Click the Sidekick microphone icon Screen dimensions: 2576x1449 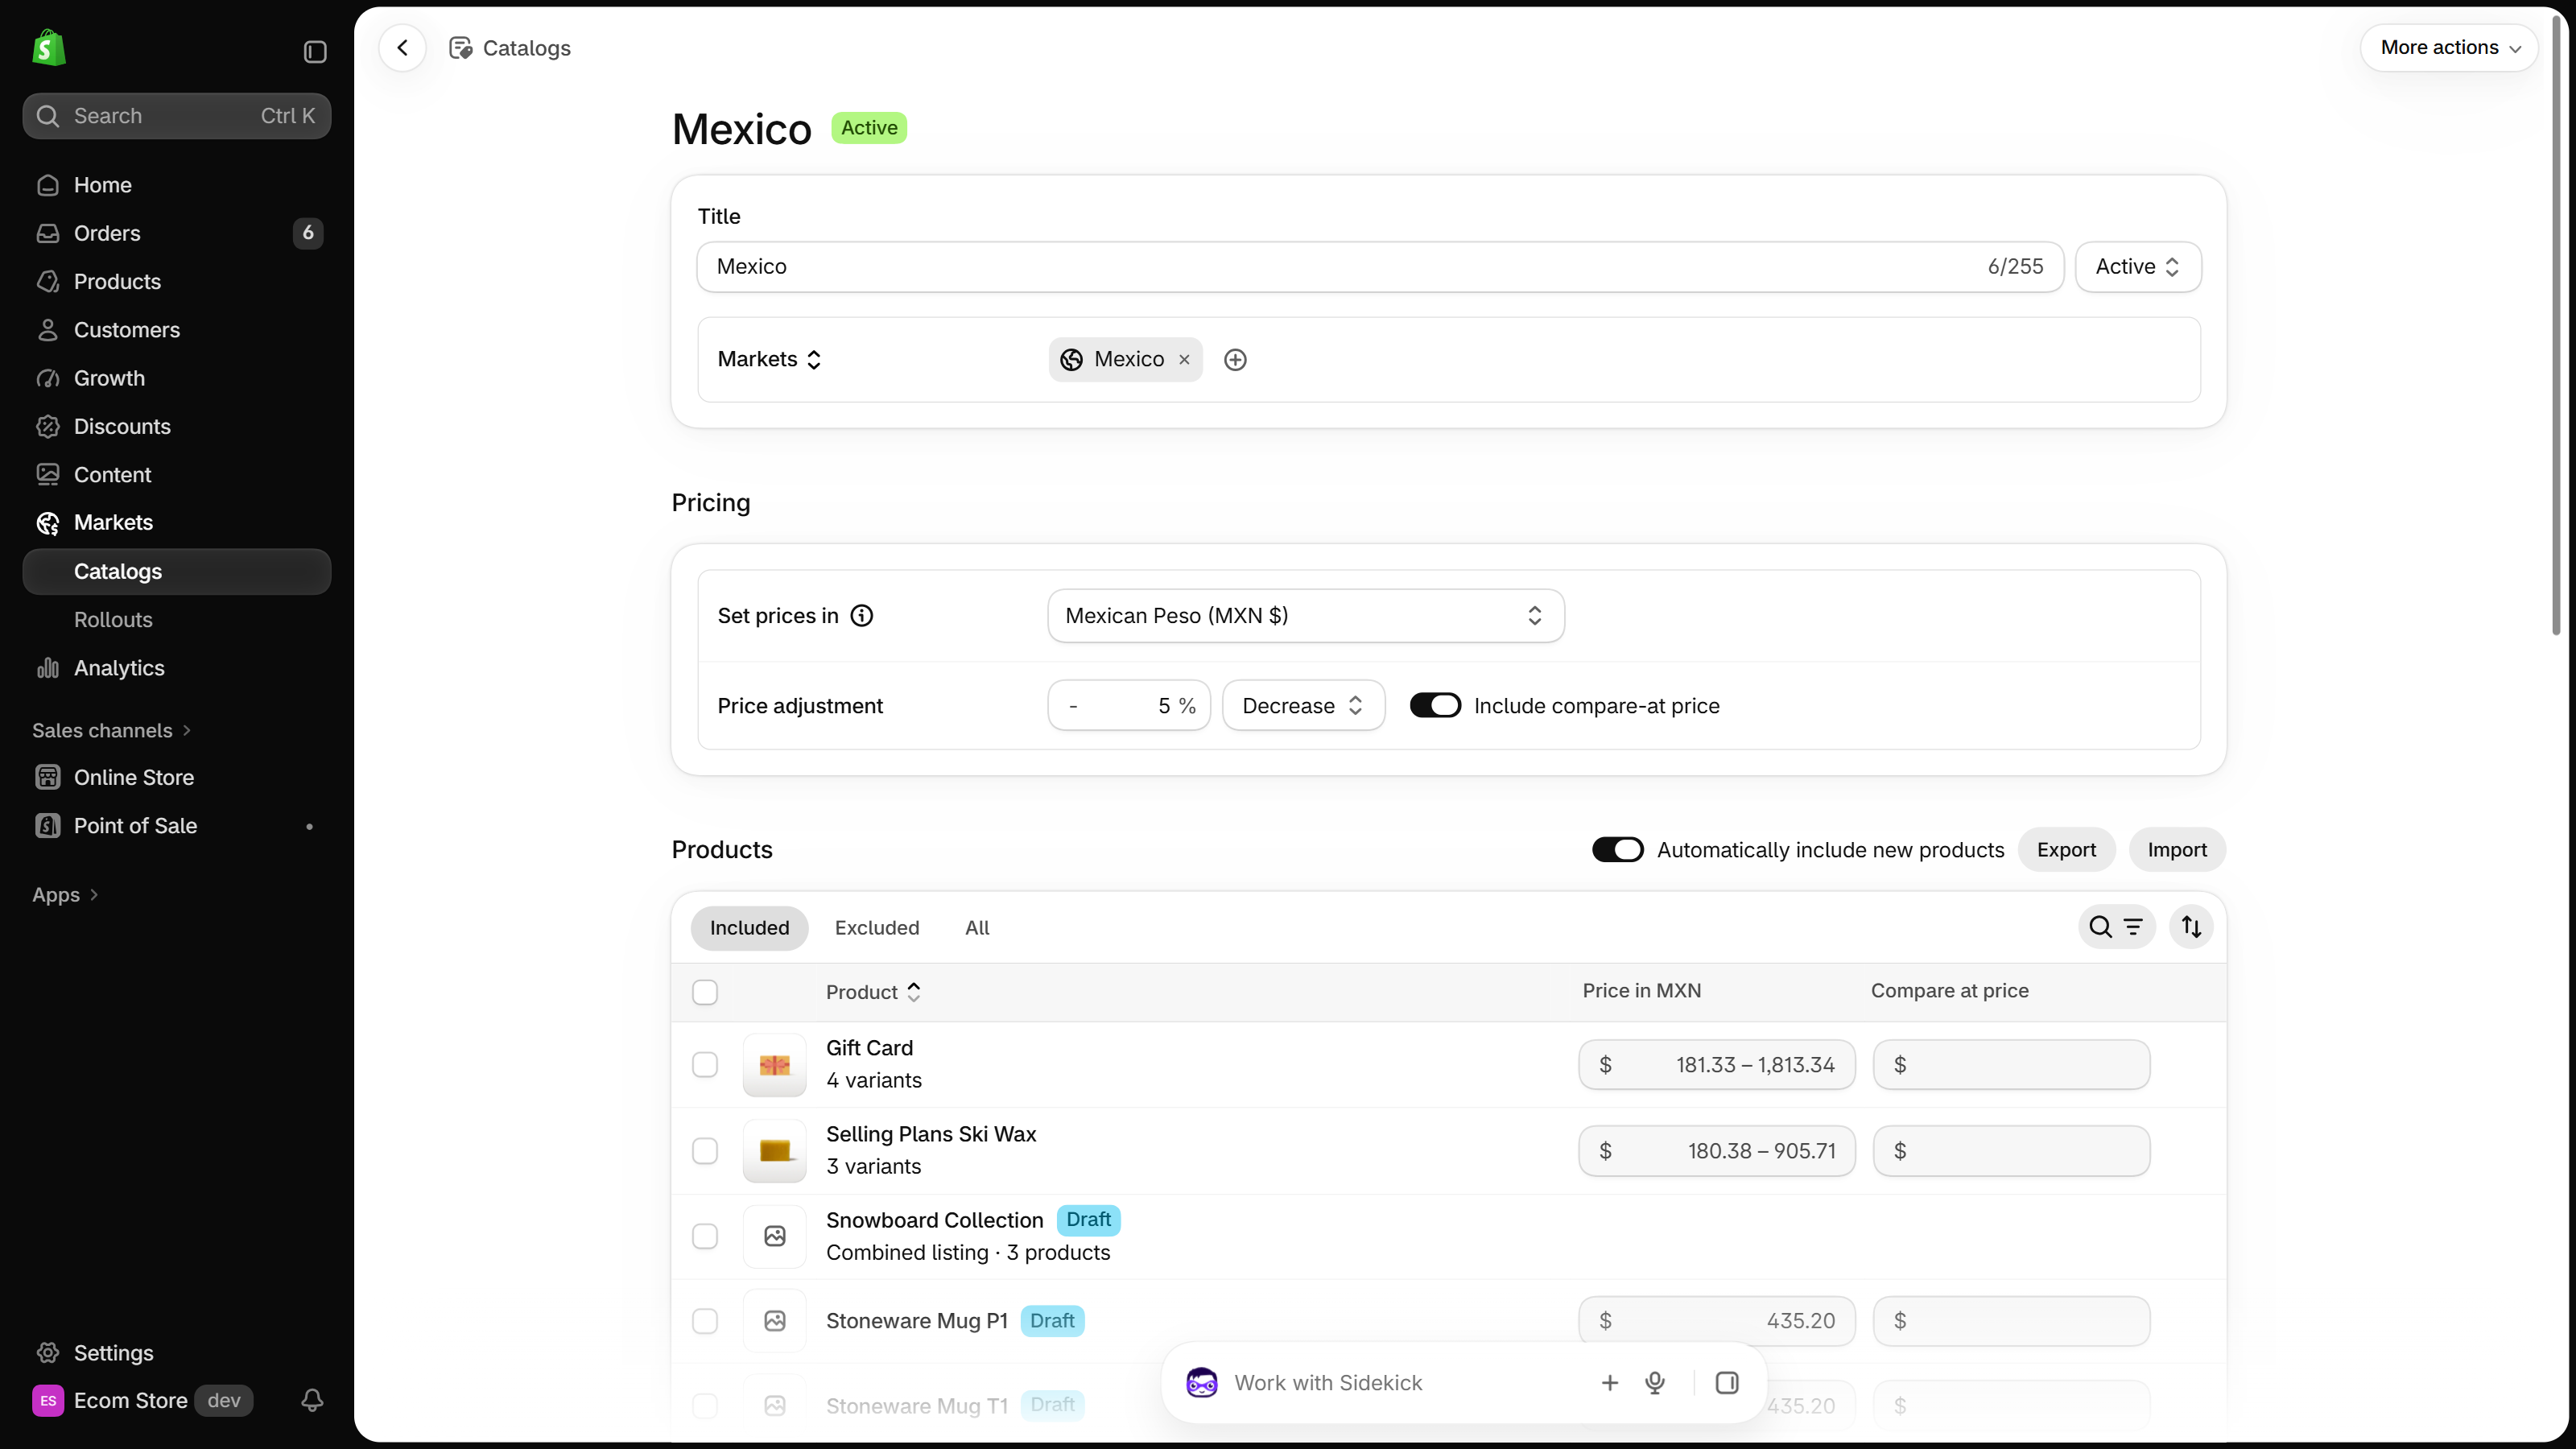pyautogui.click(x=1655, y=1383)
